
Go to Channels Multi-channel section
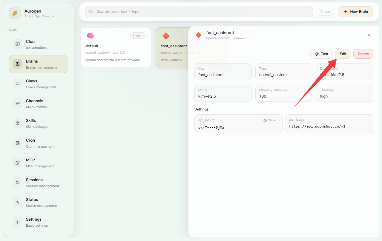tap(39, 104)
